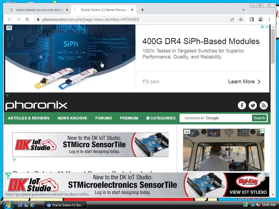Expand the tab search dropdown arrow
Image resolution: width=279 pixels, height=209 pixels.
[x=243, y=10]
